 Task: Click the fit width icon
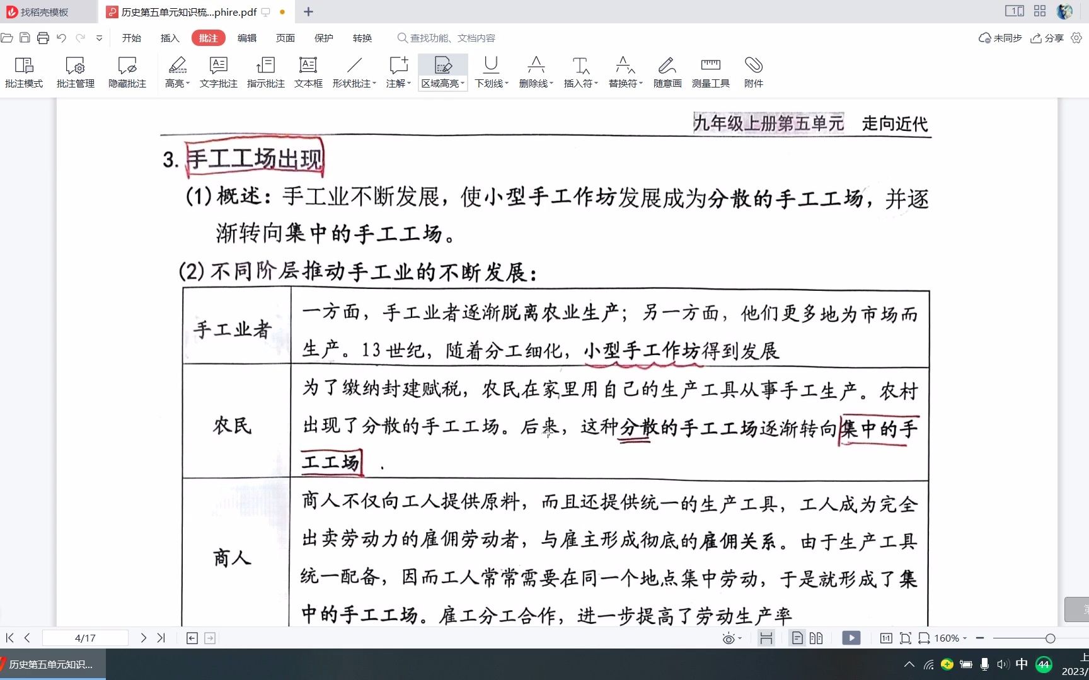tap(924, 638)
